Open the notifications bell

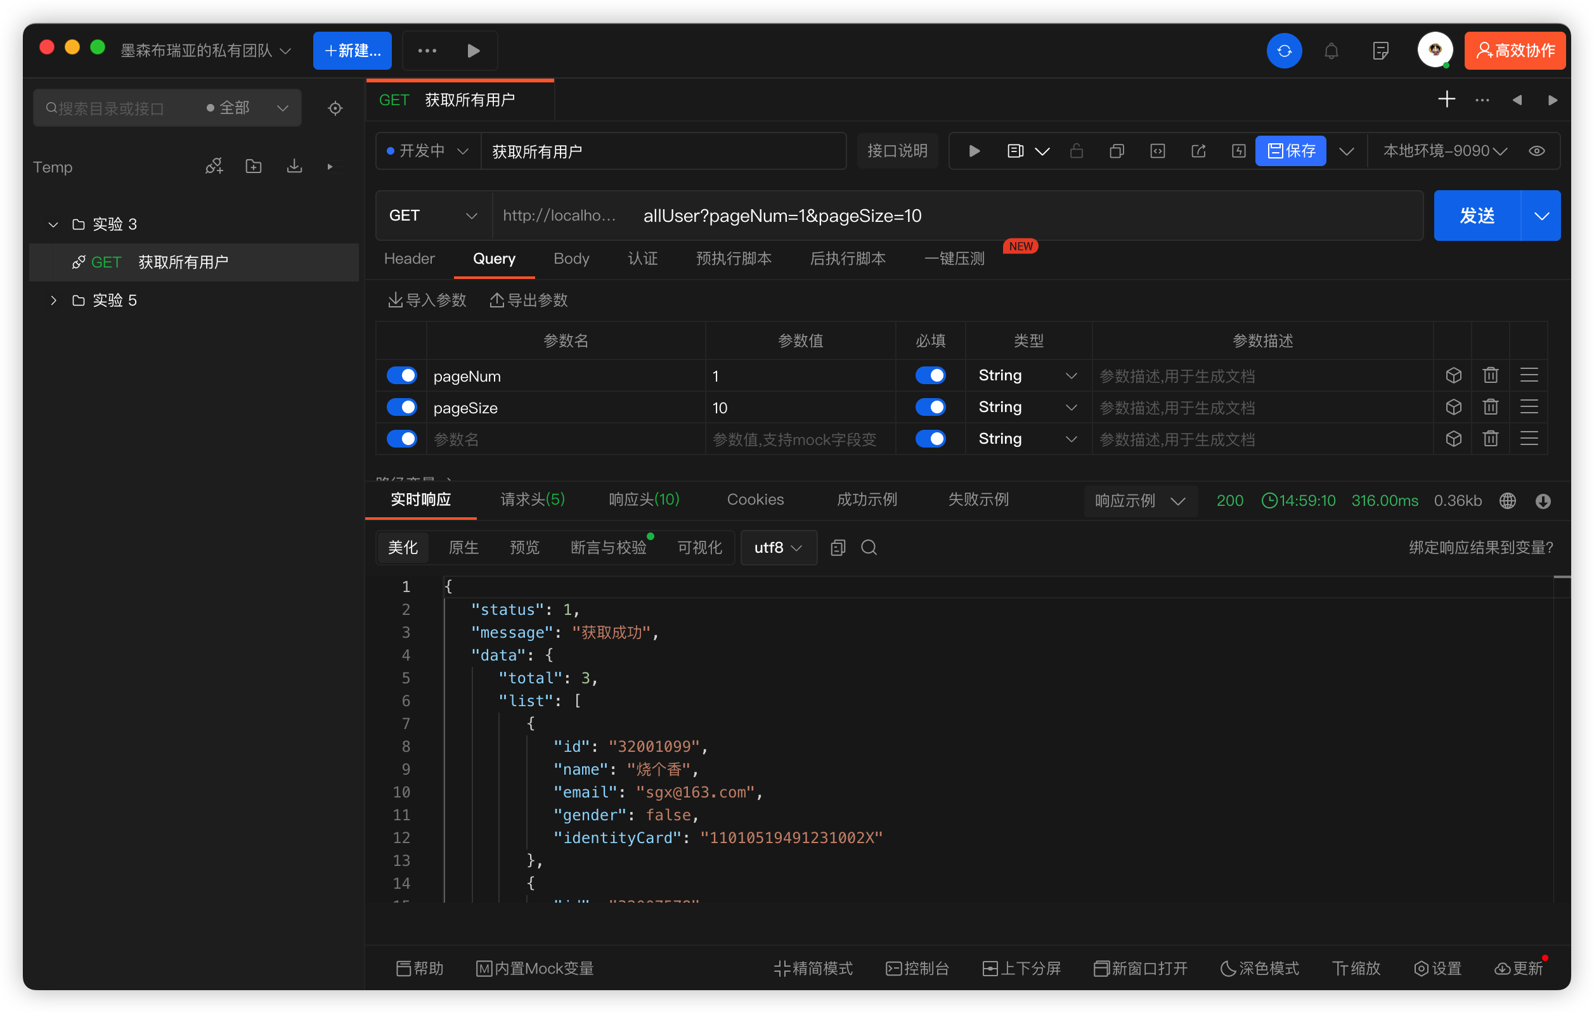pos(1330,51)
